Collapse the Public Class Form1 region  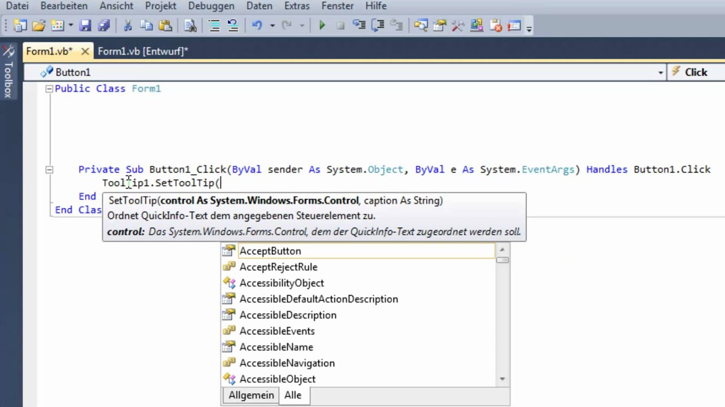click(x=49, y=89)
